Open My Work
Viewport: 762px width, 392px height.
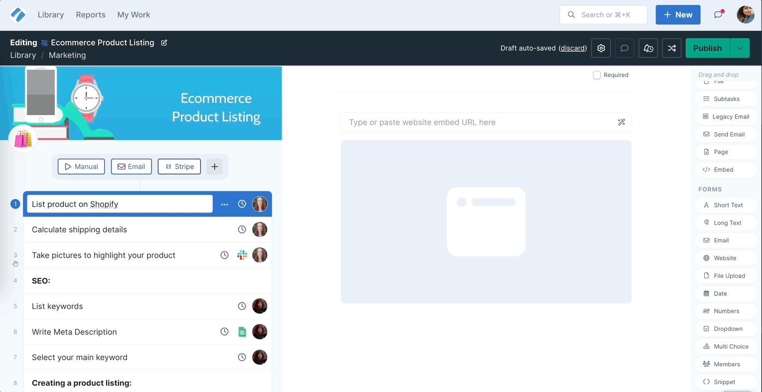(x=134, y=15)
